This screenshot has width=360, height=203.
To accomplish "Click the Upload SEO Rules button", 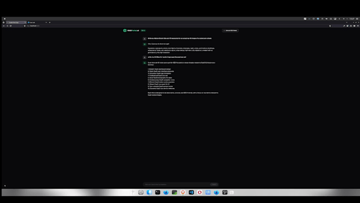I will pyautogui.click(x=230, y=30).
